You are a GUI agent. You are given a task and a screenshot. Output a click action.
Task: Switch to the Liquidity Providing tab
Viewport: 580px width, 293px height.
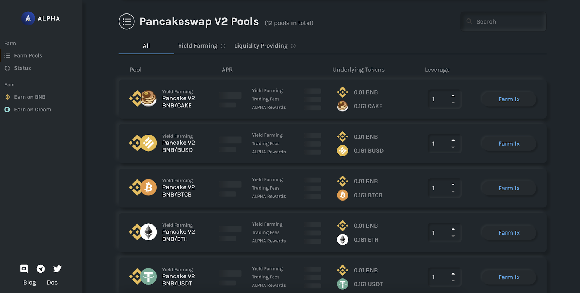[261, 46]
